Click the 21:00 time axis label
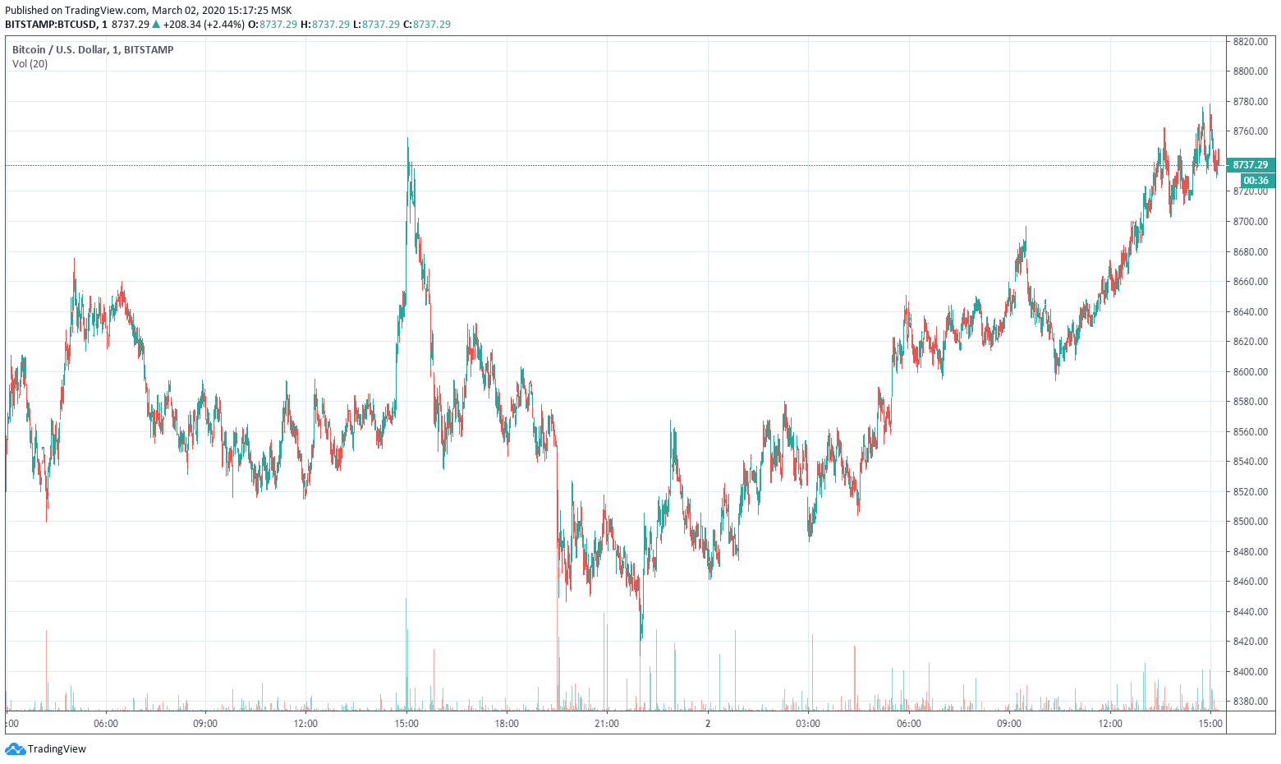1281x764 pixels. (x=607, y=724)
